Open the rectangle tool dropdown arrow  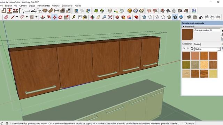36,17
